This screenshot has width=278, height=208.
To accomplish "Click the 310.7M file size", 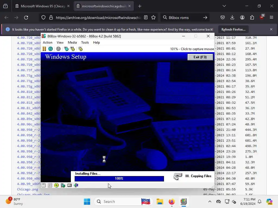I will 251,38.
